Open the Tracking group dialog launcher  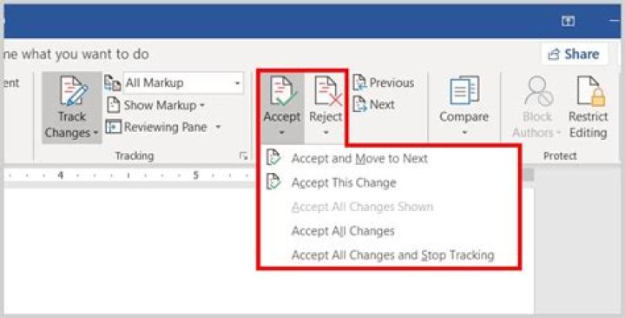coord(244,156)
